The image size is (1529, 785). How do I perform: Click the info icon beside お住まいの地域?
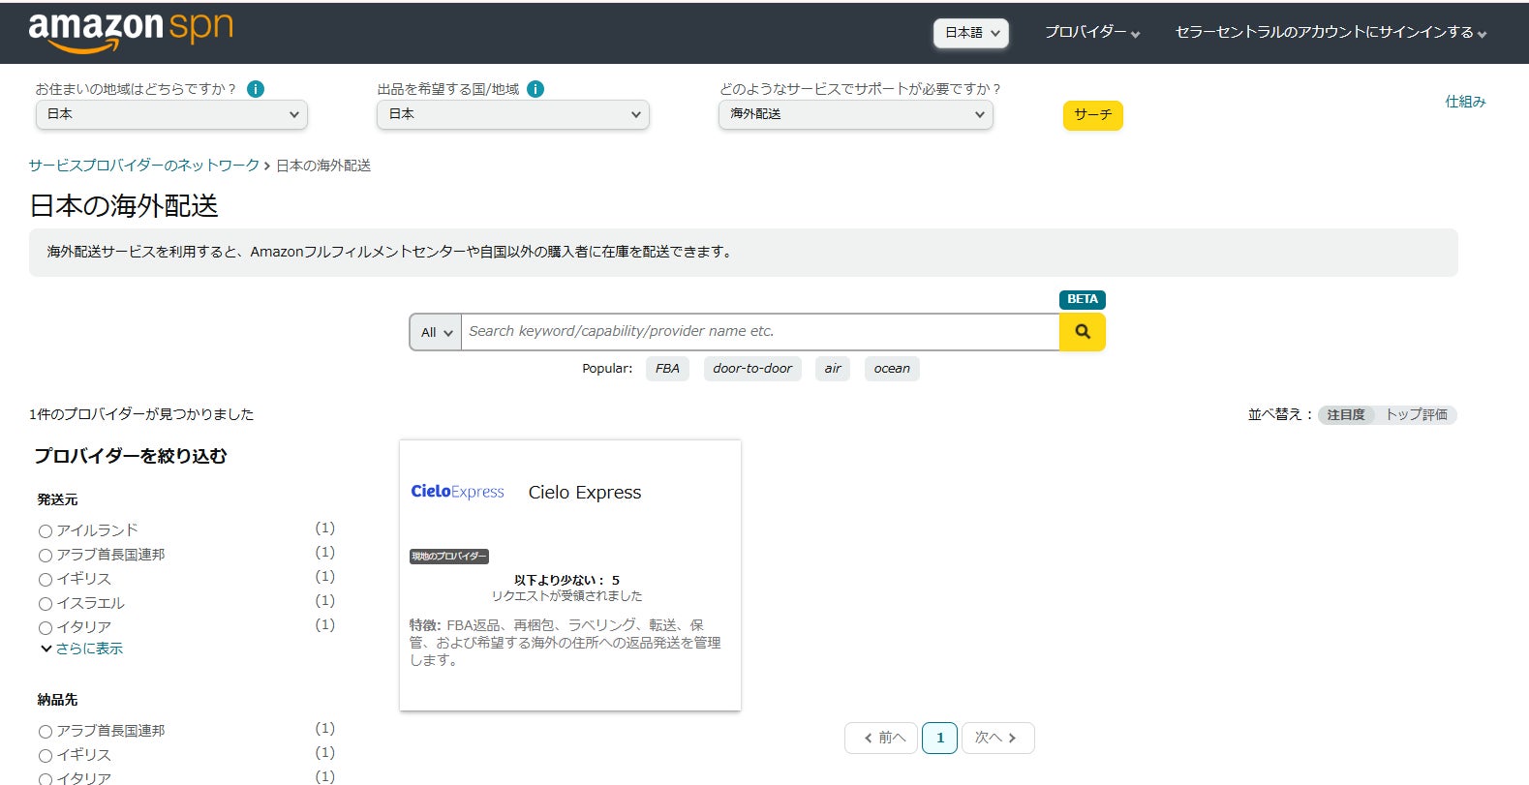pos(256,89)
